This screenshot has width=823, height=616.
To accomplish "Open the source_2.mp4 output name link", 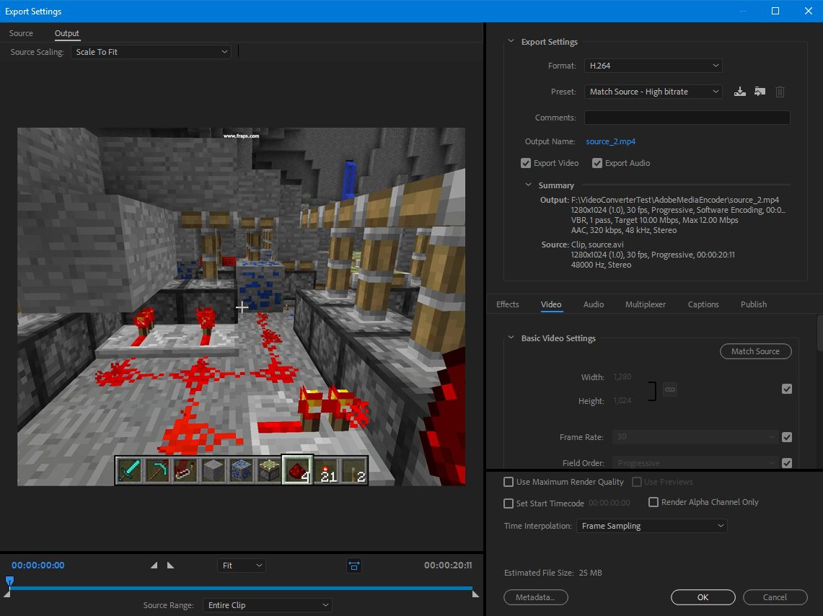I will pyautogui.click(x=610, y=141).
